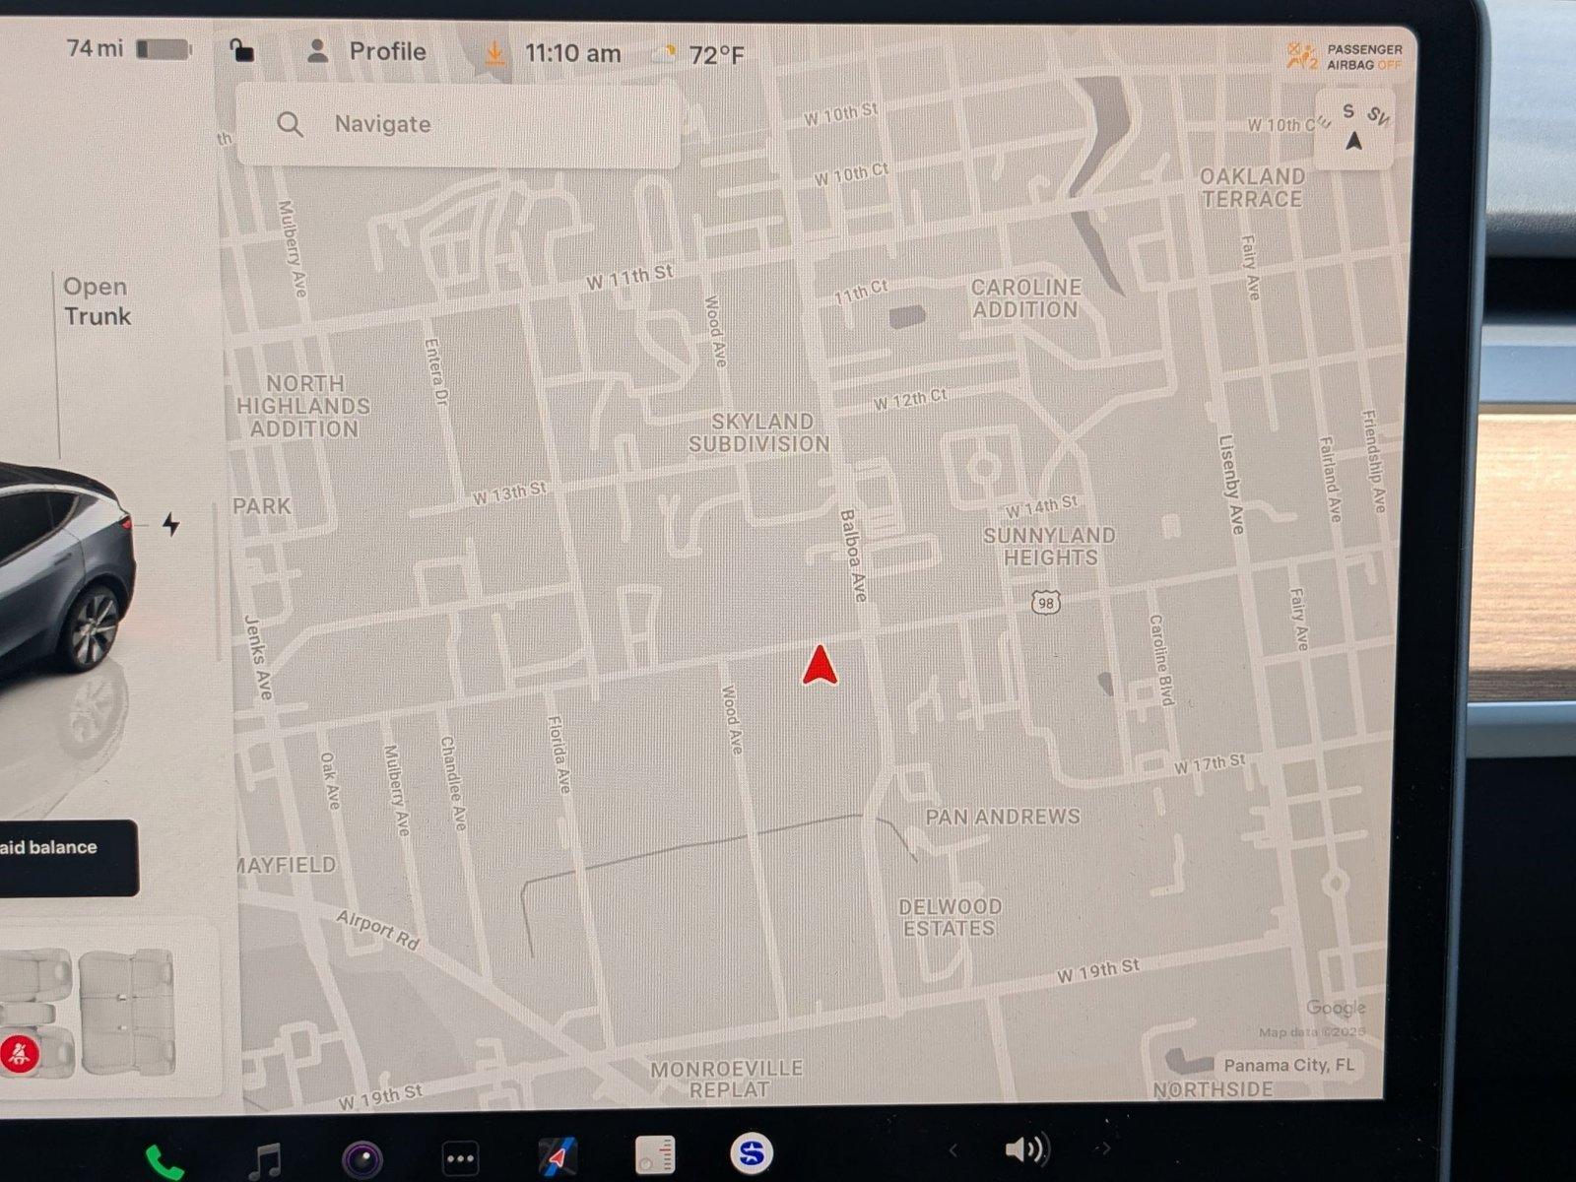The height and width of the screenshot is (1182, 1576).
Task: Open the music player app
Action: point(264,1160)
